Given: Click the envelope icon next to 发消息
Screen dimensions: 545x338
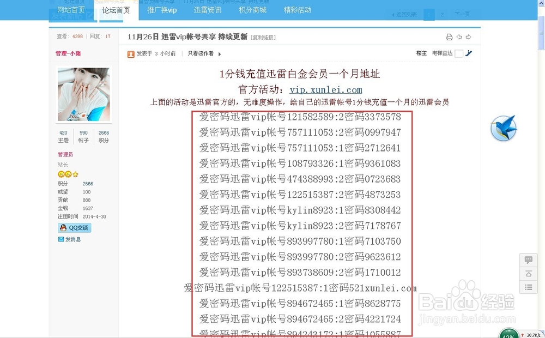Looking at the screenshot, I should (61, 239).
